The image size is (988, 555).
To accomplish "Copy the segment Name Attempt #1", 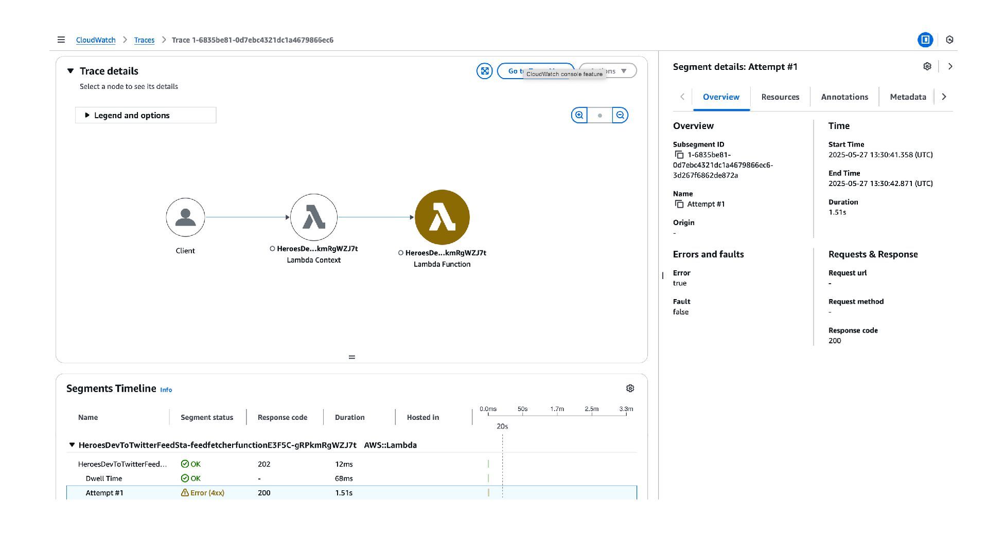I will [x=679, y=204].
